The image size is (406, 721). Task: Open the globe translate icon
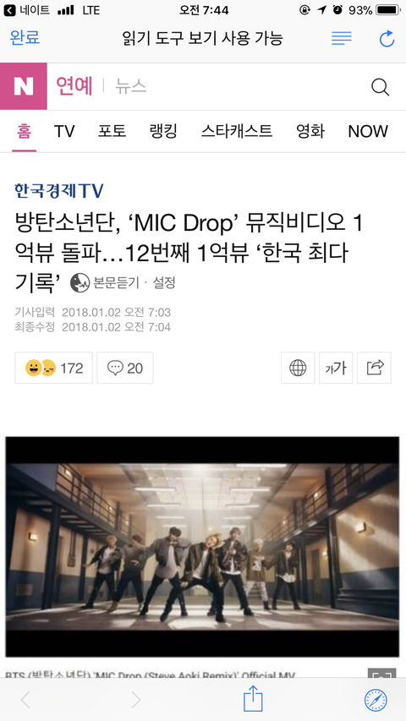click(298, 368)
